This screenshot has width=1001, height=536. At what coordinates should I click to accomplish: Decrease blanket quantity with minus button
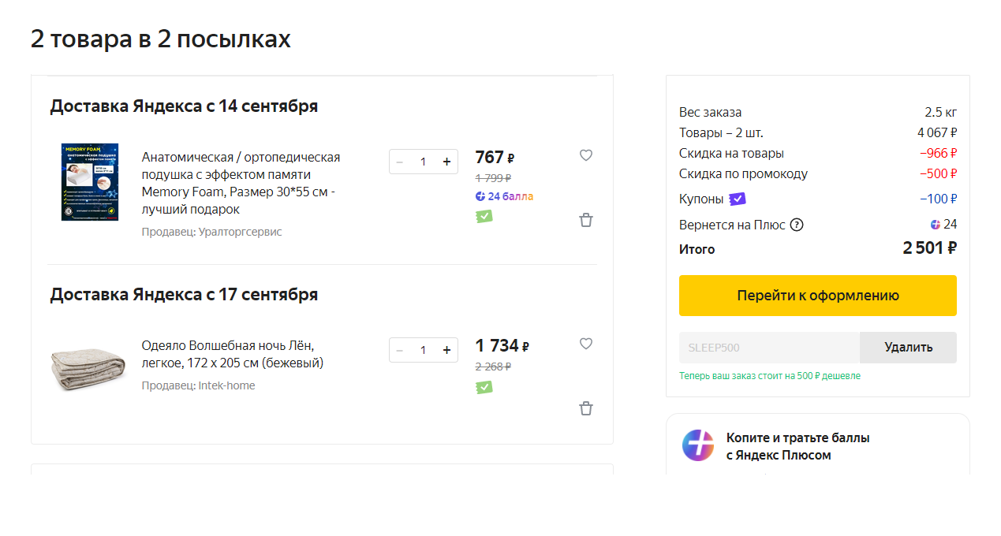click(x=400, y=350)
